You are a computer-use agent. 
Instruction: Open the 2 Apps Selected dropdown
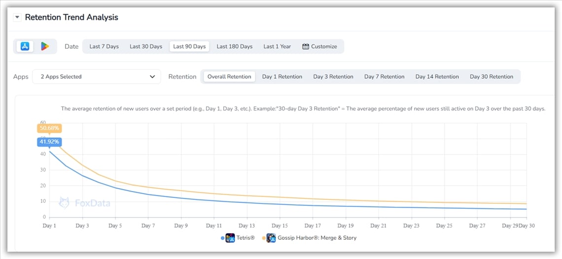pyautogui.click(x=97, y=77)
